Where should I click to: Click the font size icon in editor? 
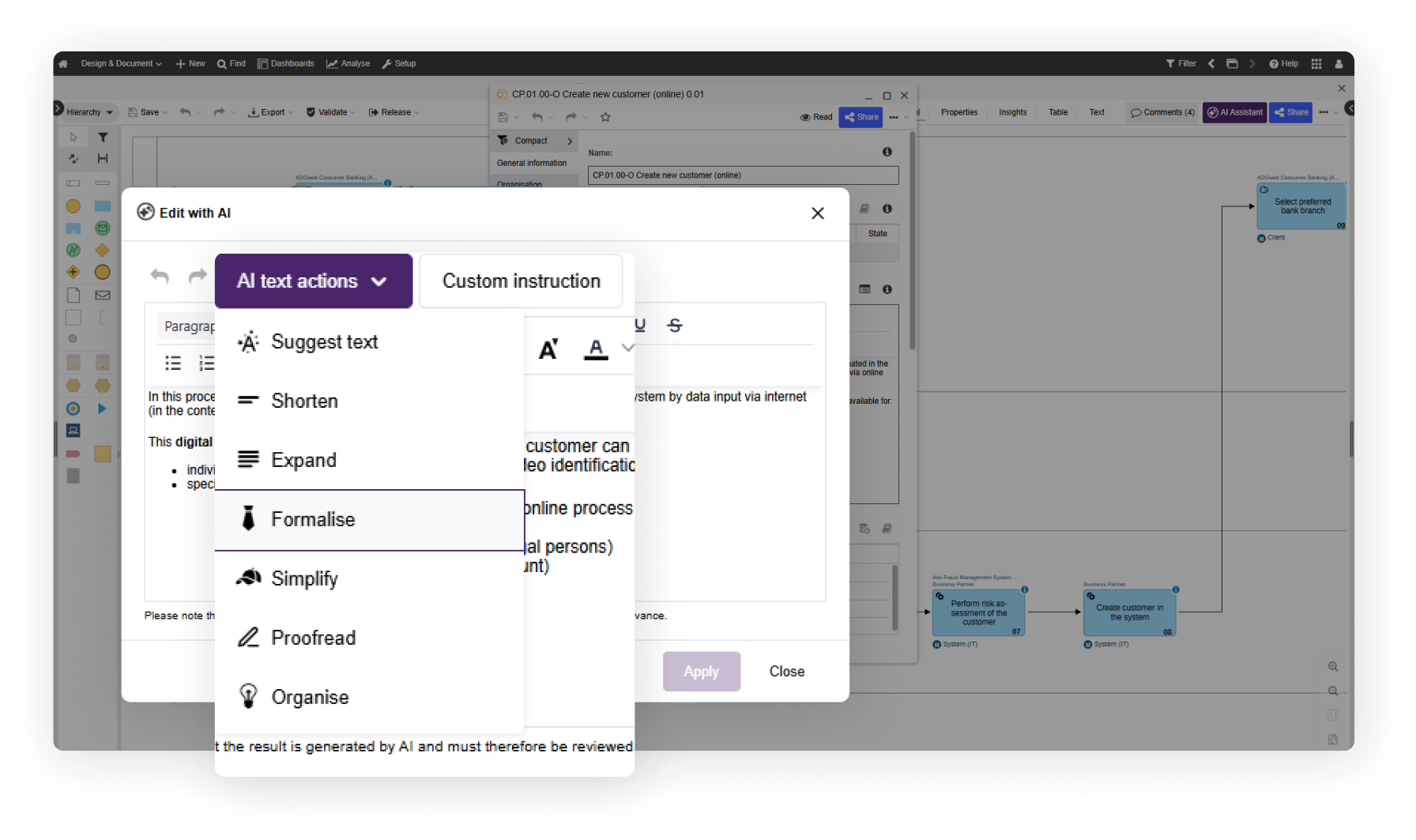click(548, 349)
